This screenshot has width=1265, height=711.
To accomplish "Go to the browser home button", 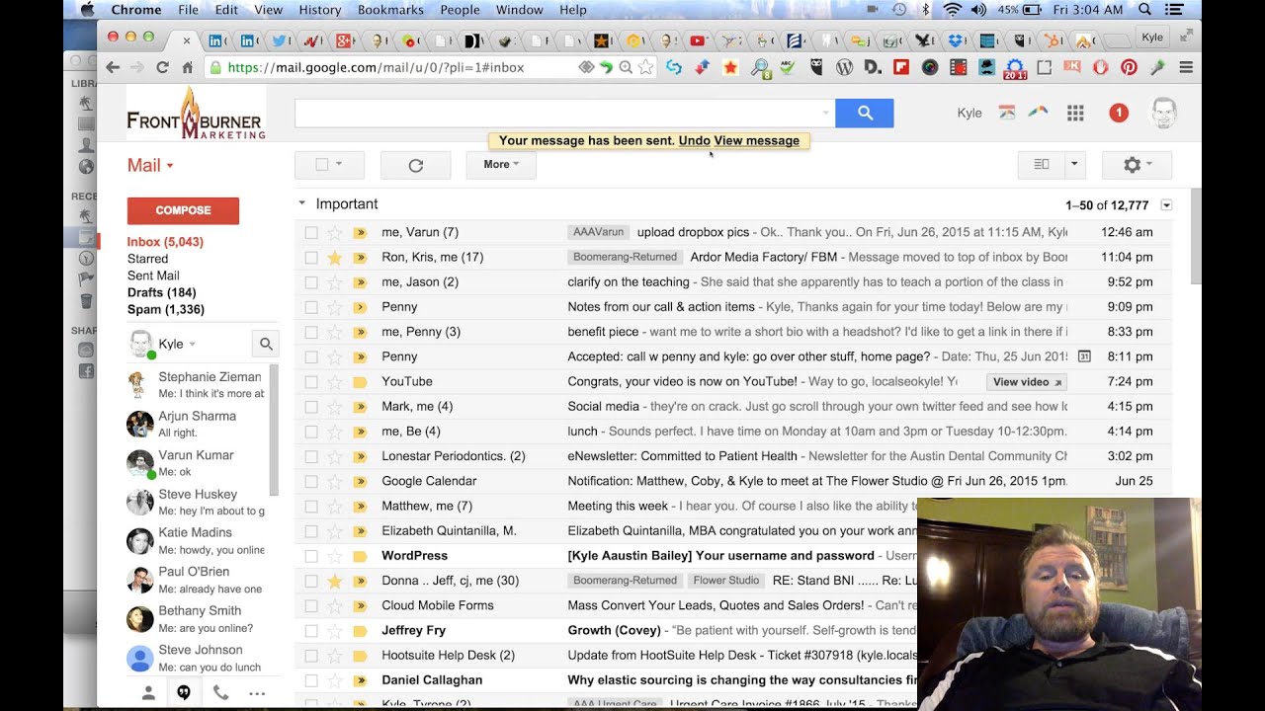I will 187,67.
